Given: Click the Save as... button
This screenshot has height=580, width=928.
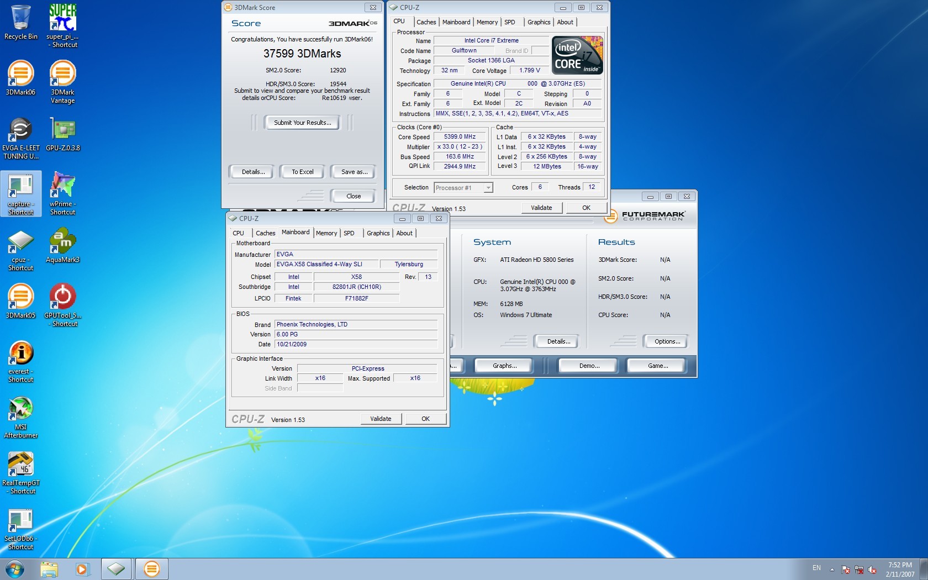Looking at the screenshot, I should (x=354, y=172).
